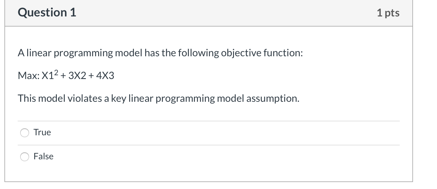The width and height of the screenshot is (437, 189).
Task: Click blank area right of the True option
Action: pyautogui.click(x=221, y=132)
